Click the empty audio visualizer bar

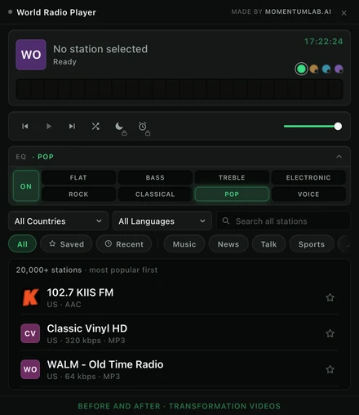pos(179,89)
